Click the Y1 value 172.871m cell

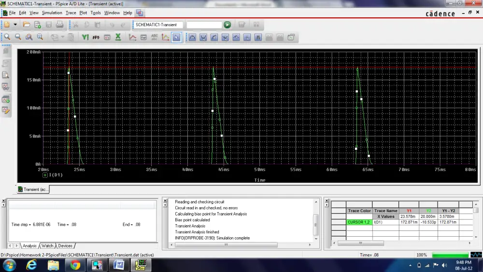[x=409, y=222]
